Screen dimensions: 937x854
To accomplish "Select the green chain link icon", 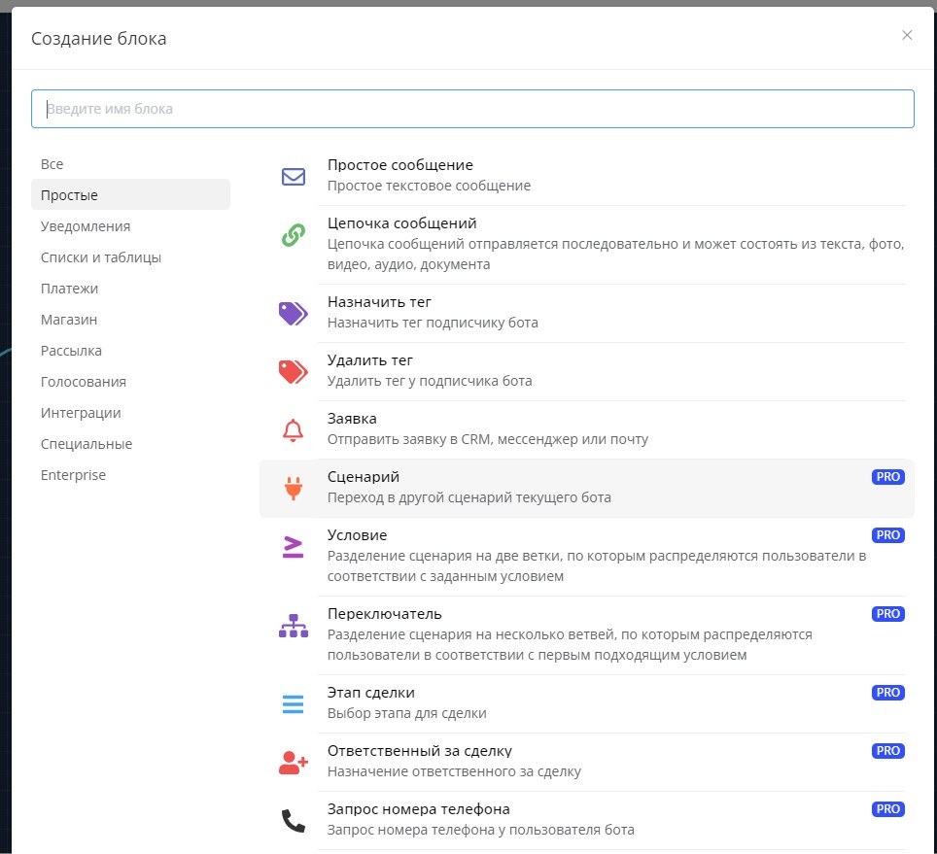I will (x=293, y=235).
